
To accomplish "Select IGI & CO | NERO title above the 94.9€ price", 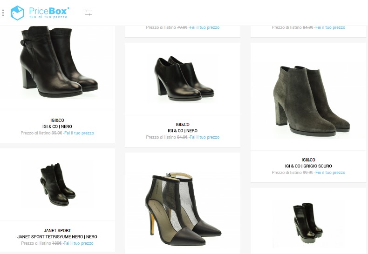I will coord(183,131).
